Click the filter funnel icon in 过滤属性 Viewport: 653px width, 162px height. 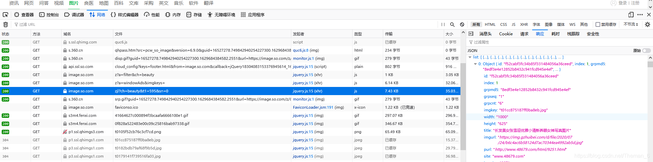click(x=471, y=42)
